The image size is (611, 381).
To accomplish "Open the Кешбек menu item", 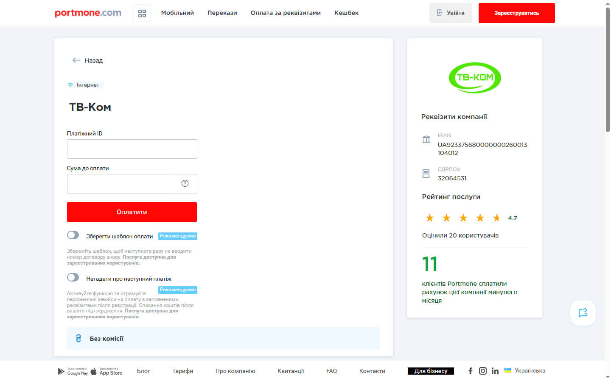I will pos(346,13).
